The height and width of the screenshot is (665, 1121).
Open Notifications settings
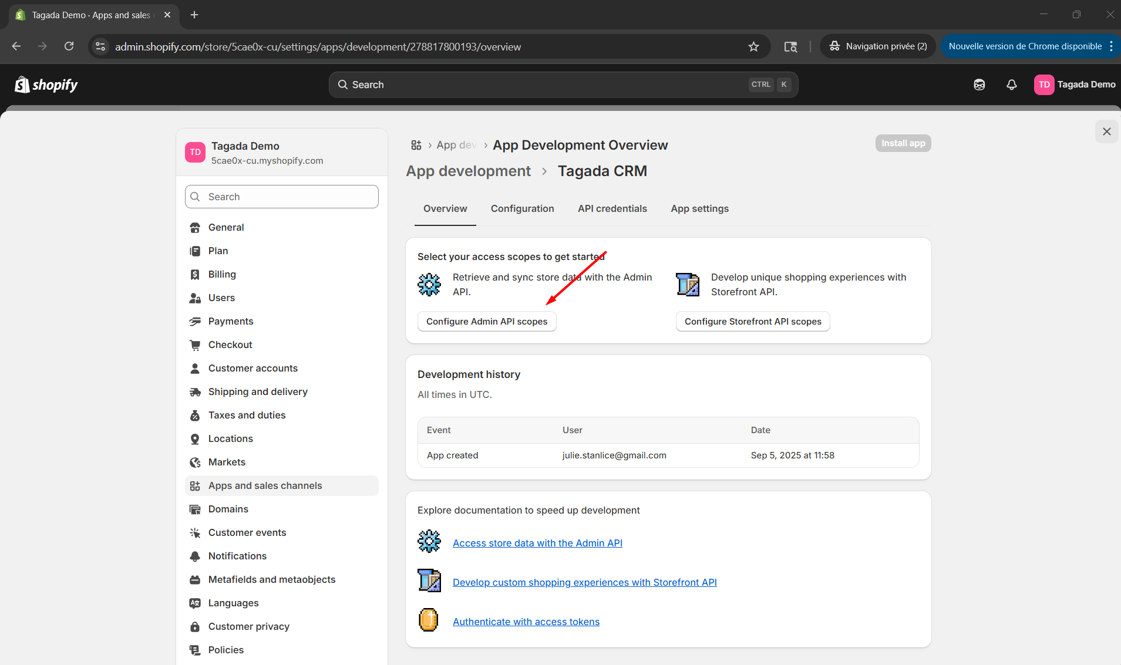[x=282, y=556]
